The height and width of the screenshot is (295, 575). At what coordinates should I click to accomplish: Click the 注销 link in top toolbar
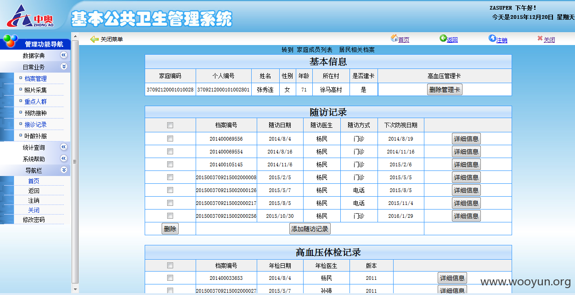tap(502, 40)
